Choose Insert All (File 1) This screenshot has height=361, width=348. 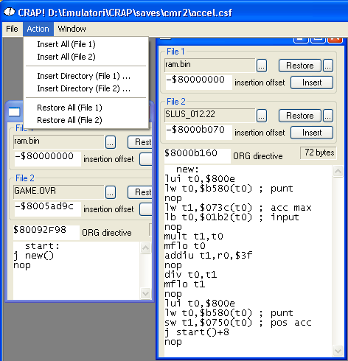pyautogui.click(x=66, y=44)
